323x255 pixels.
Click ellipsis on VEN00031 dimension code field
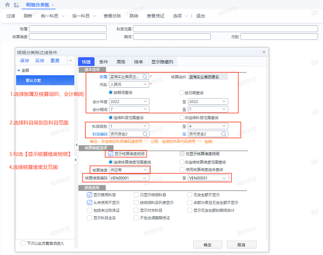224,178
